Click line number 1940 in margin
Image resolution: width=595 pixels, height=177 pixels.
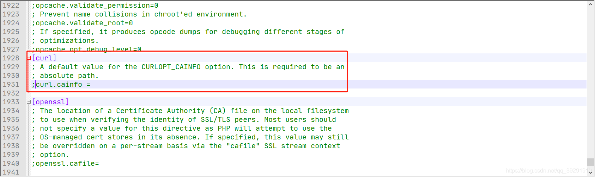click(x=11, y=163)
